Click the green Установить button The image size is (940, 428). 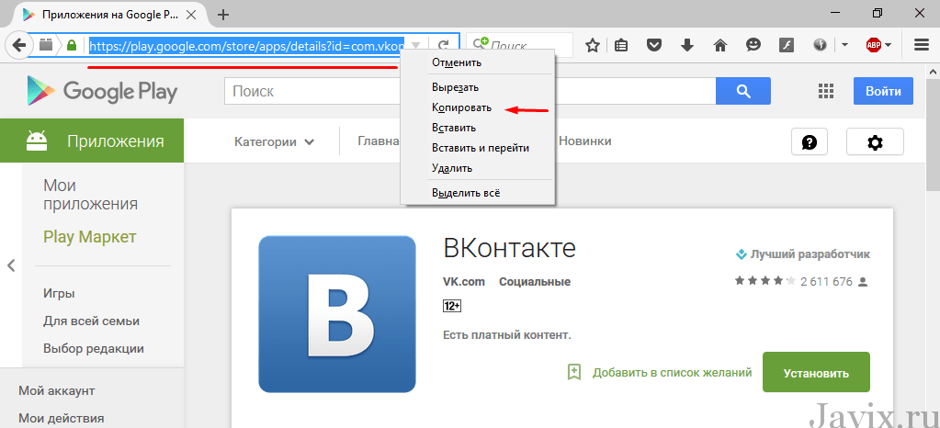(x=816, y=372)
